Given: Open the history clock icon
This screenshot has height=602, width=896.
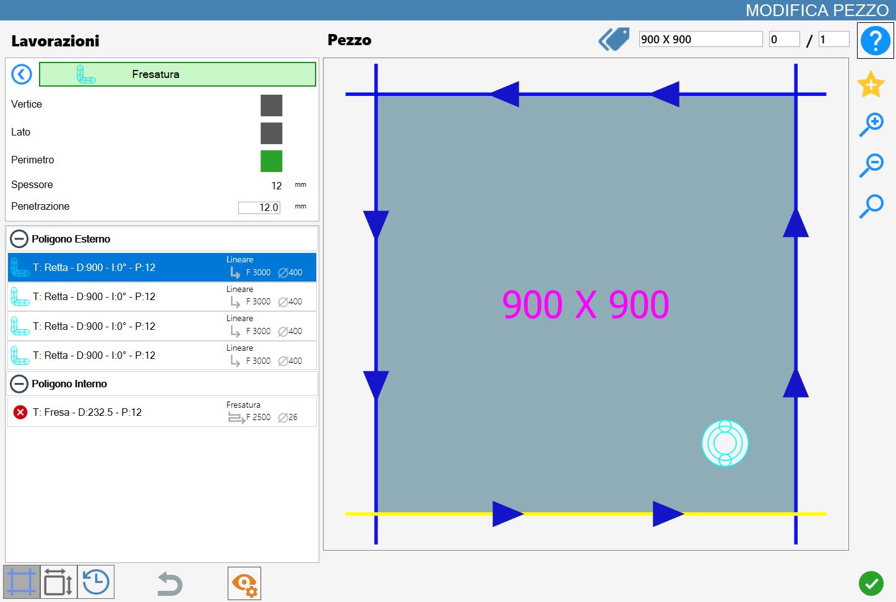Looking at the screenshot, I should (x=96, y=582).
